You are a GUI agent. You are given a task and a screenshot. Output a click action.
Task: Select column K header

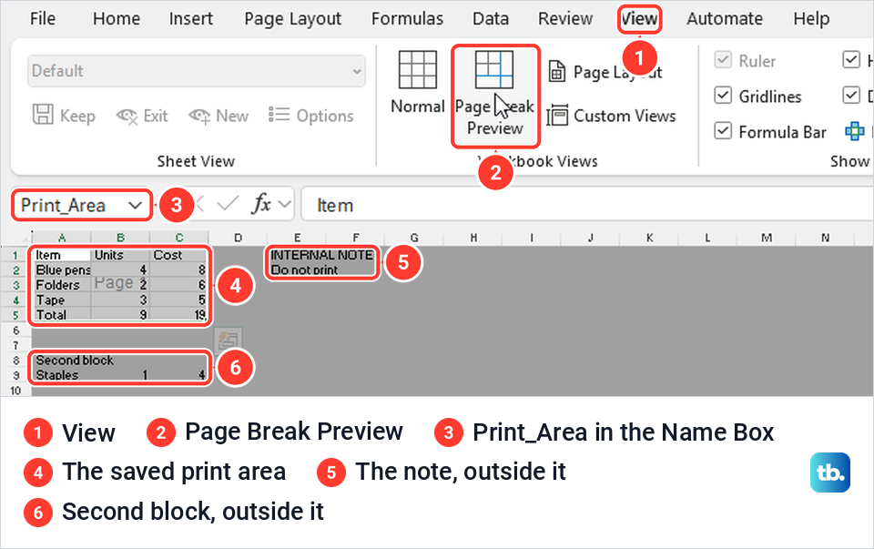pyautogui.click(x=649, y=238)
